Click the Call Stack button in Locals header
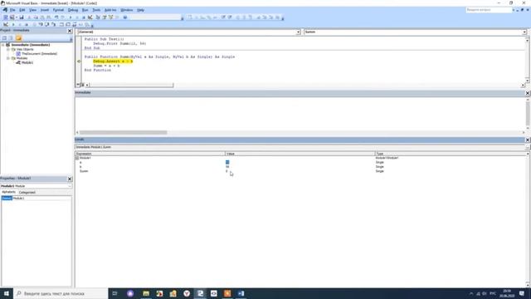This screenshot has width=531, height=299. pyautogui.click(x=527, y=147)
